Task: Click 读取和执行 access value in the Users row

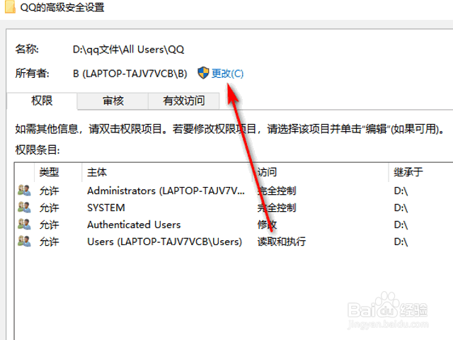Action: coord(282,242)
